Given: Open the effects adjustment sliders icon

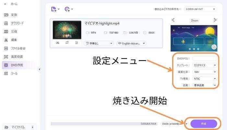Looking at the screenshot, I should click(x=76, y=43).
